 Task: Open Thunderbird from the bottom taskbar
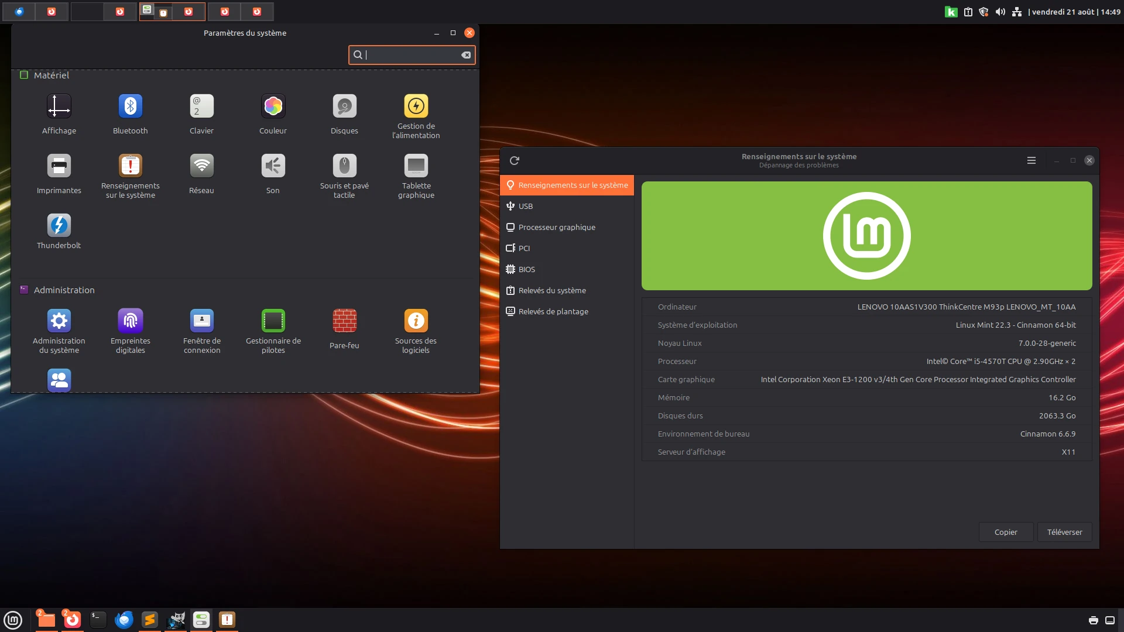[124, 620]
